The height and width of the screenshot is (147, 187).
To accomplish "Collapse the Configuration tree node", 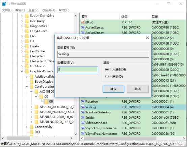I will 27,87.
